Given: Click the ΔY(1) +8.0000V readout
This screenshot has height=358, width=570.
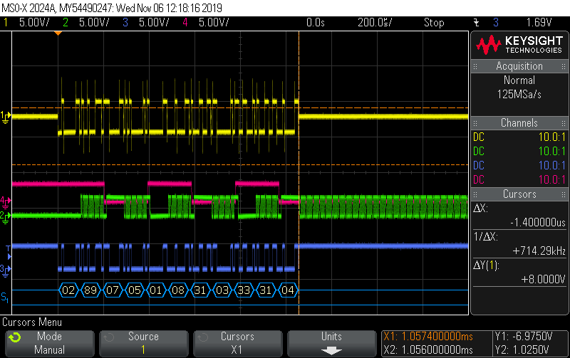Looking at the screenshot, I should (519, 273).
